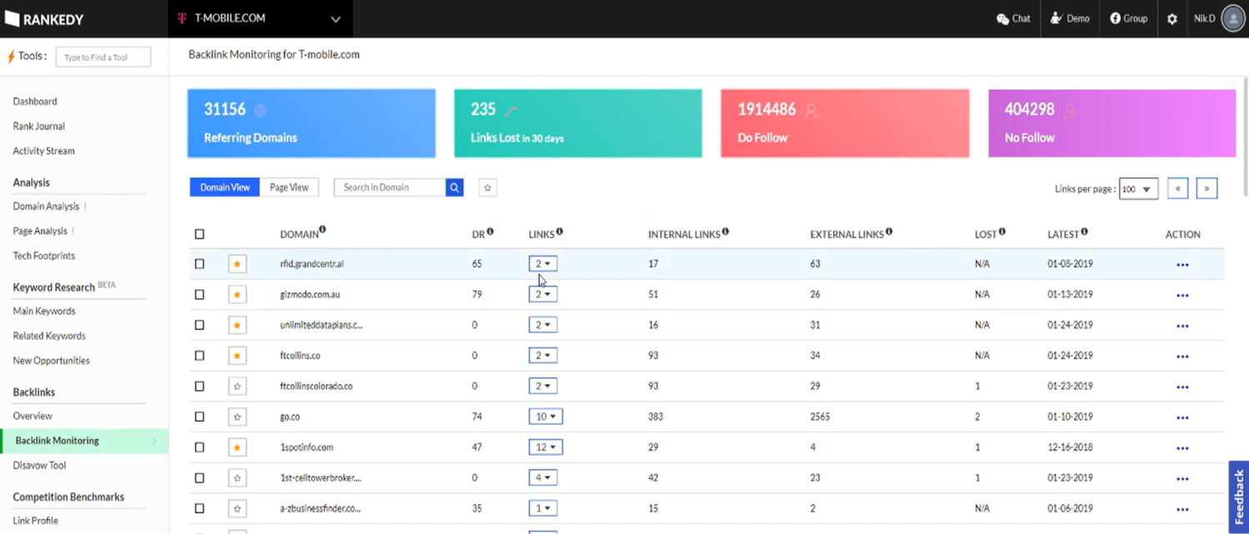
Task: Click the Domain column info icon
Action: [x=322, y=230]
